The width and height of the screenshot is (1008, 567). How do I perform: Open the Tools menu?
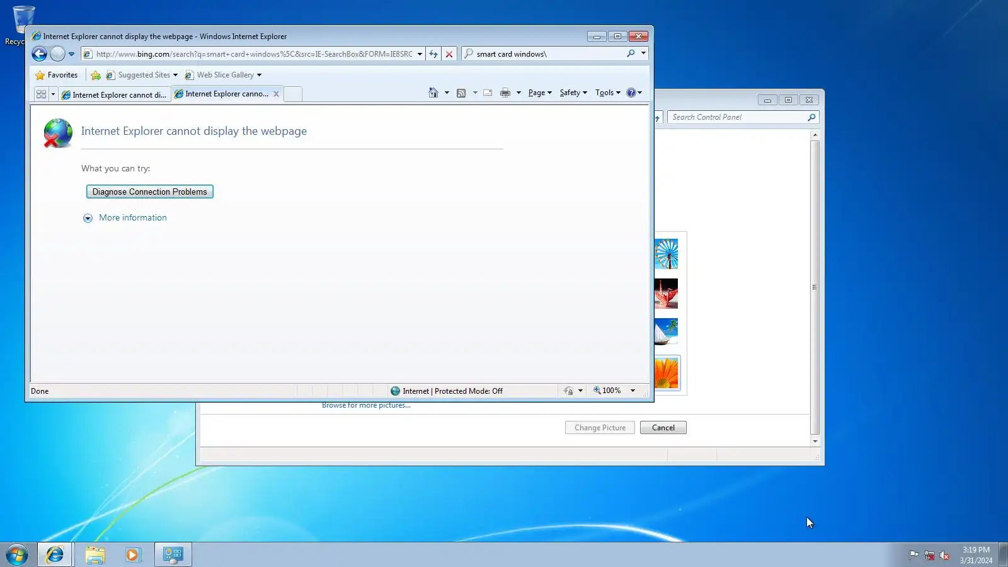coord(608,93)
